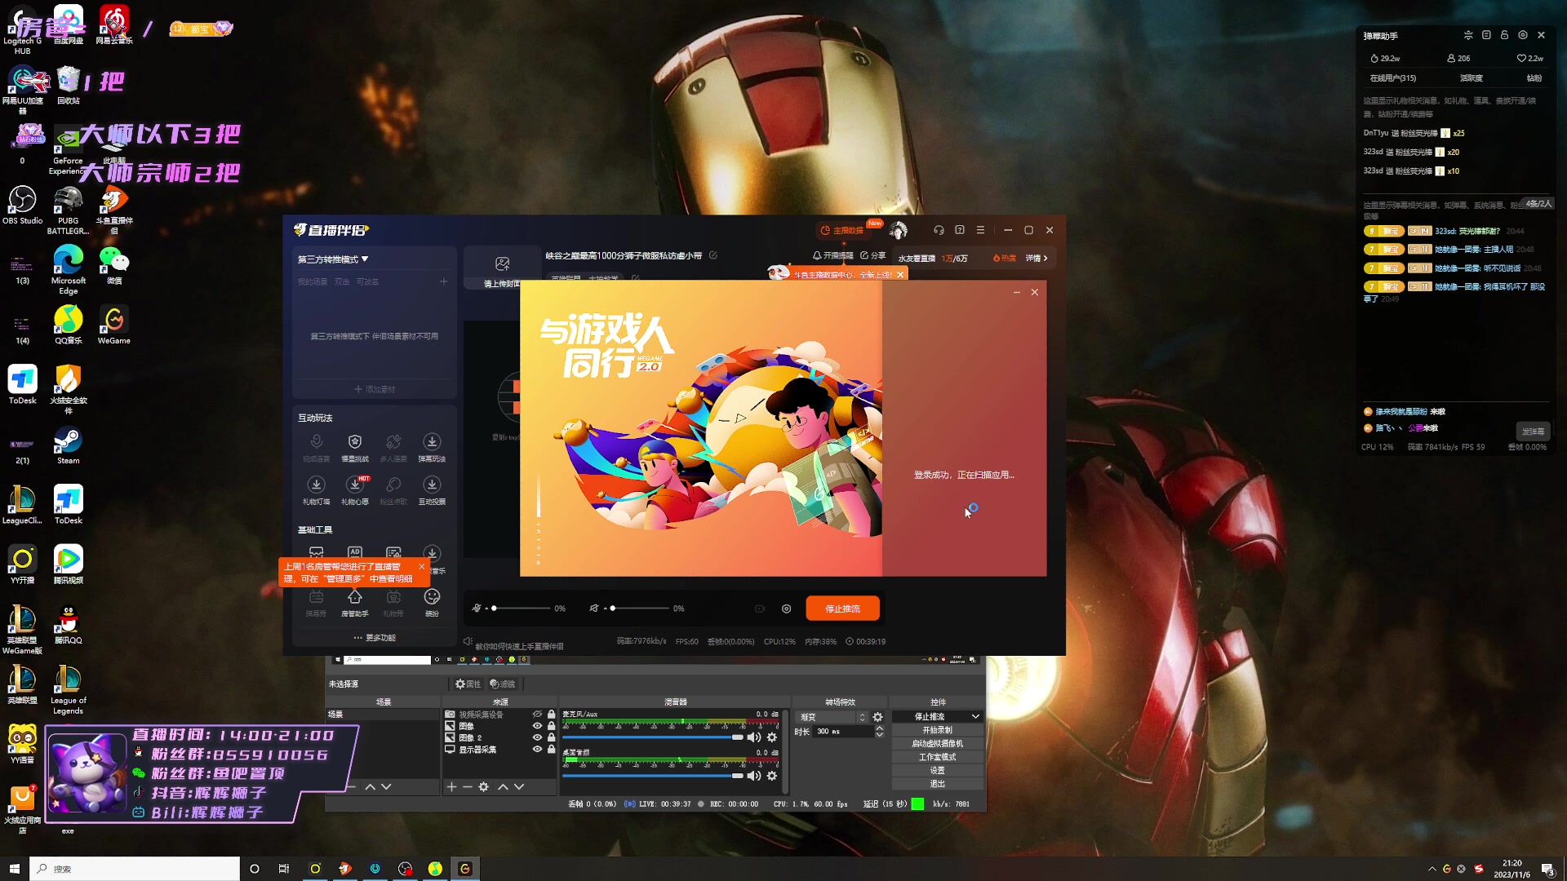Toggle lock on 视频采集设备 source

click(552, 715)
